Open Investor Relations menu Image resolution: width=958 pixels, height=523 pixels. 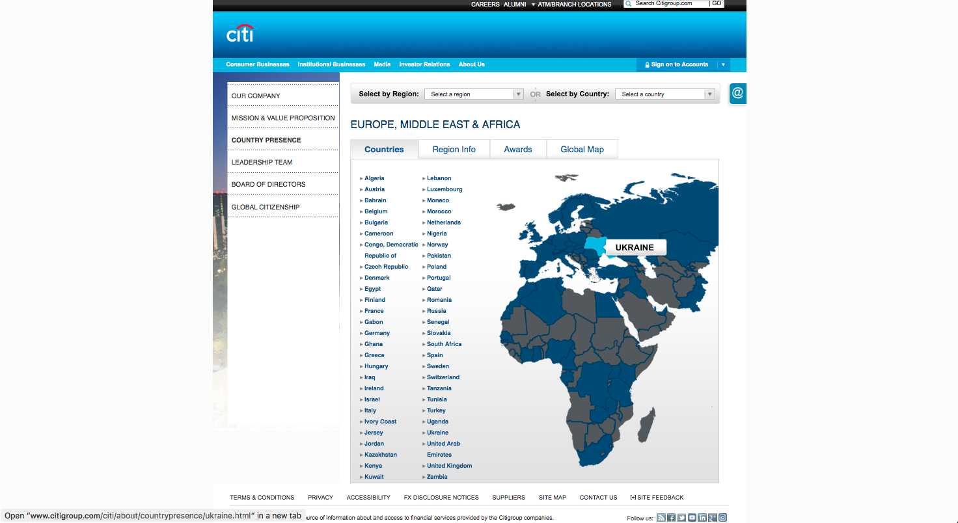(x=424, y=64)
